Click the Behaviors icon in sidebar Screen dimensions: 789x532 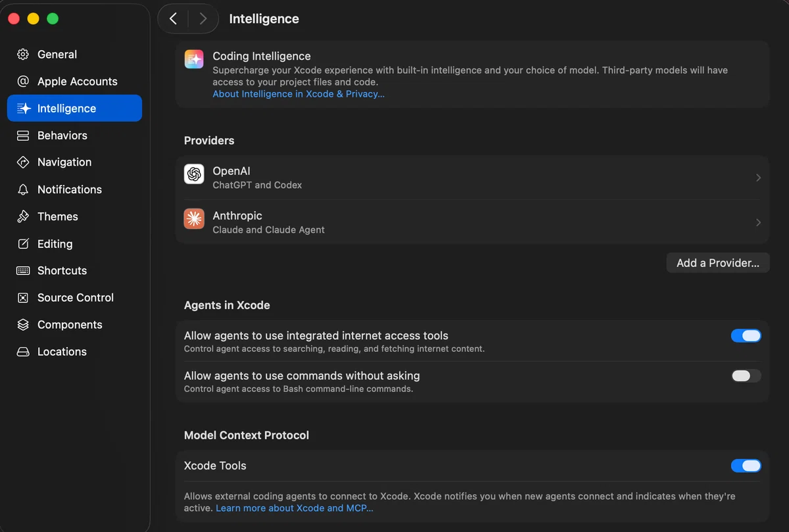point(23,135)
